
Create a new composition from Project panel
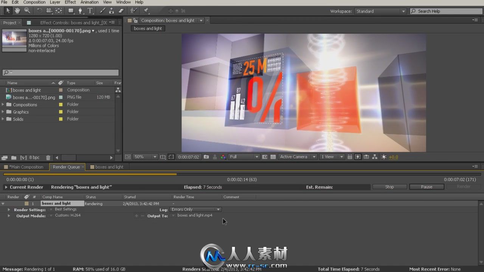click(23, 158)
